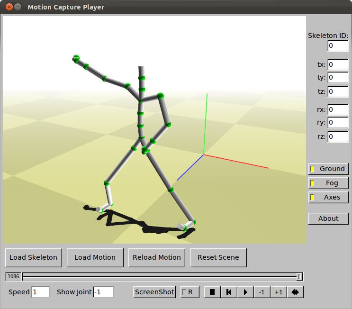Toggle Axes visibility

[328, 197]
